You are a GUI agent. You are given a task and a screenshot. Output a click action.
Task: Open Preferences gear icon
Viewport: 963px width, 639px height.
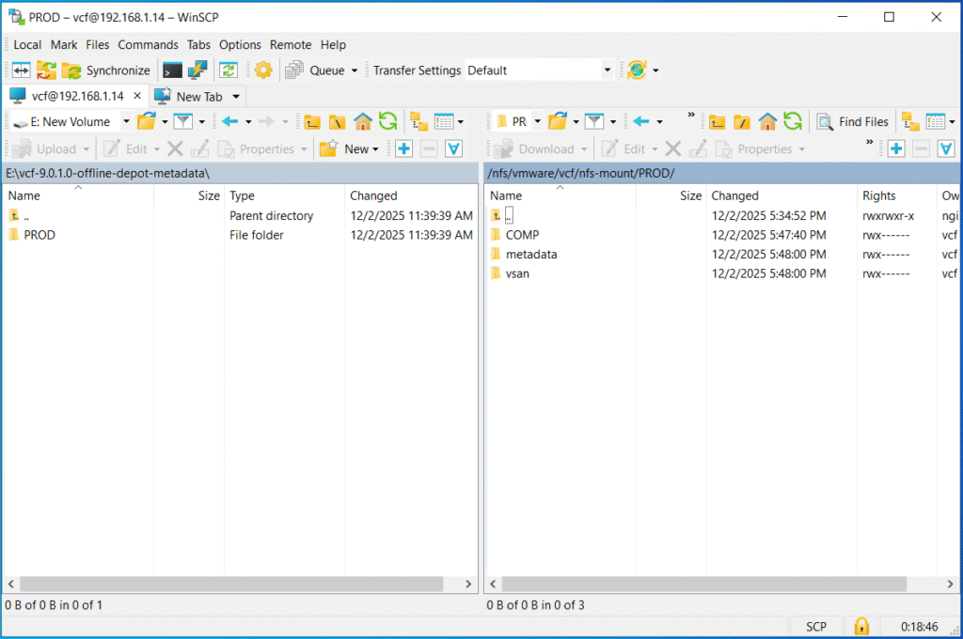click(263, 70)
